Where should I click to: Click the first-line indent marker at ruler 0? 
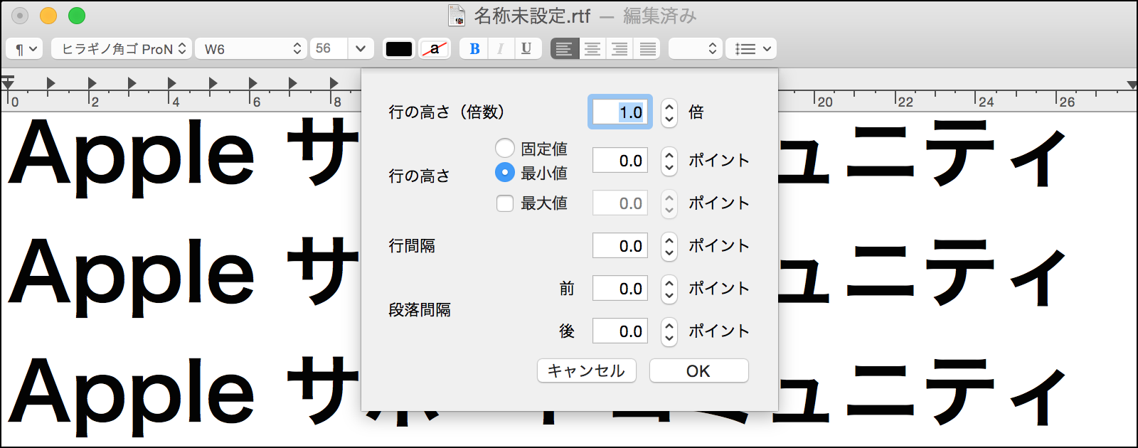coord(8,78)
